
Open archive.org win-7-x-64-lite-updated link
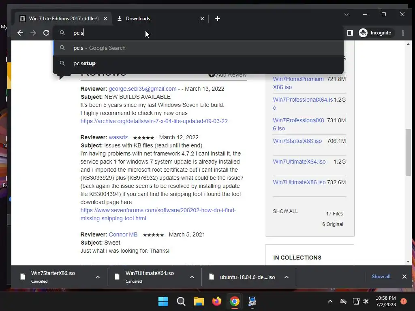(154, 121)
